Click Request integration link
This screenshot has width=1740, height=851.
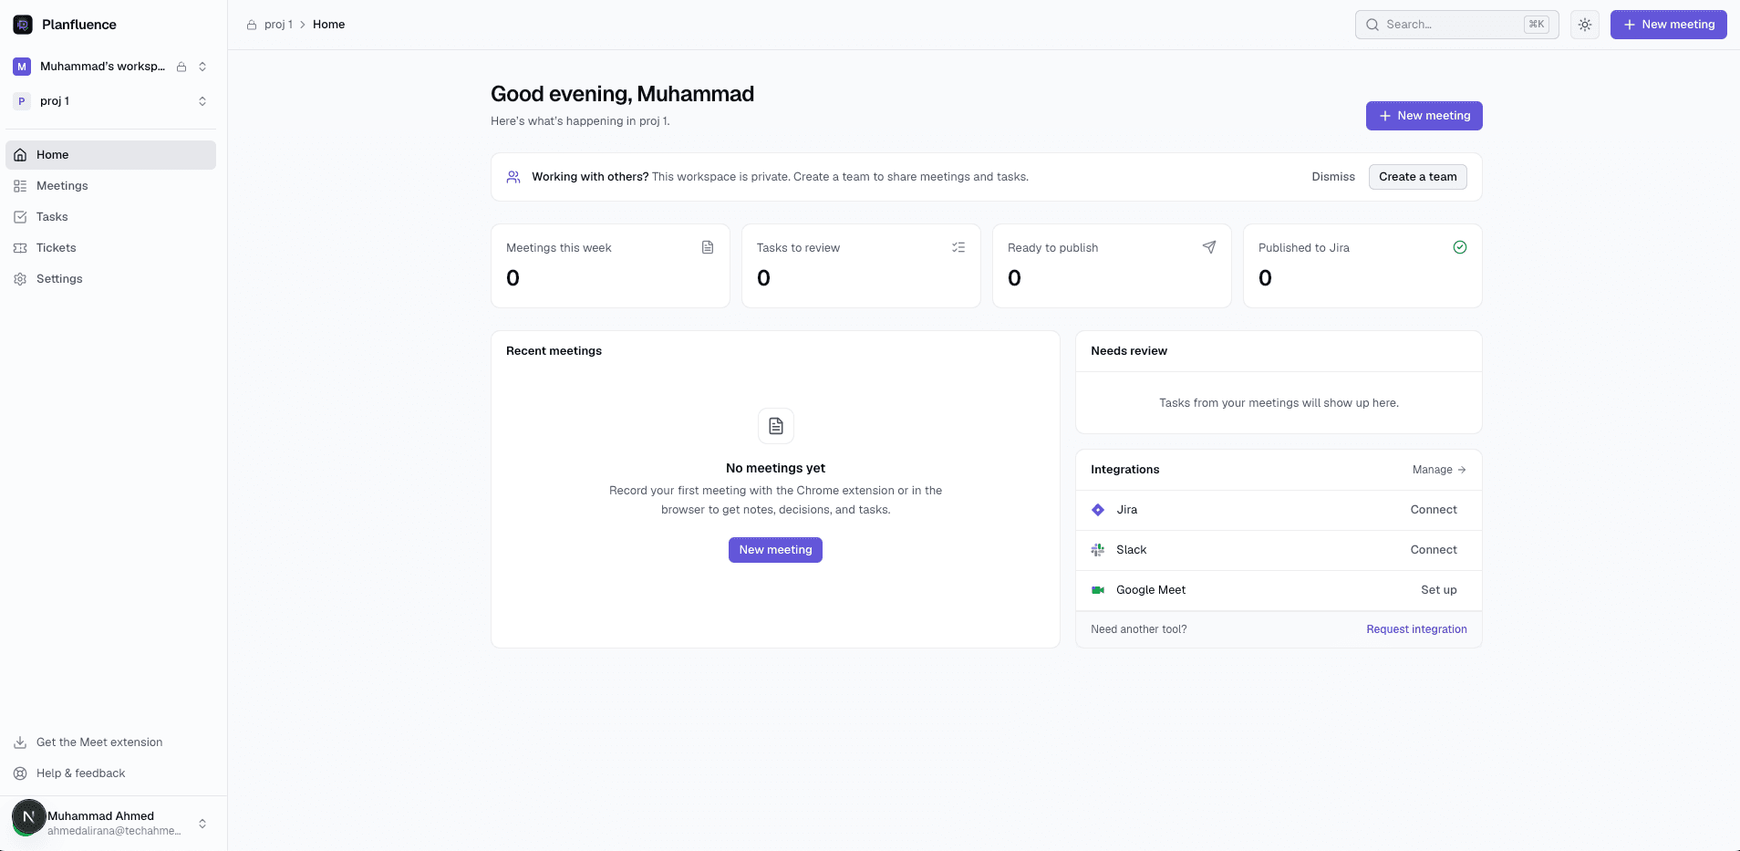[x=1416, y=629]
